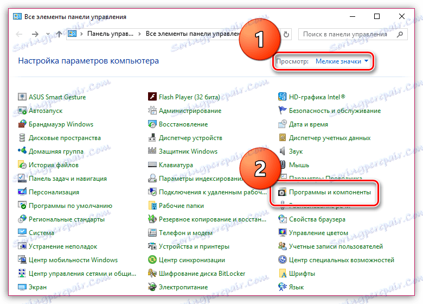Open the Шифрование диска BitLocker icon
The image size is (423, 304).
point(152,273)
